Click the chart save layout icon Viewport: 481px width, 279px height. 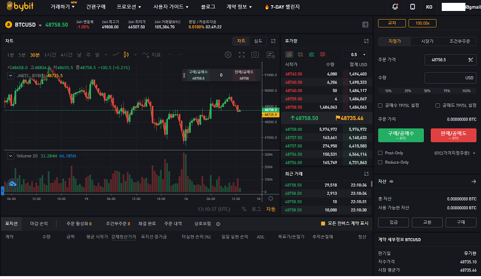(x=270, y=55)
